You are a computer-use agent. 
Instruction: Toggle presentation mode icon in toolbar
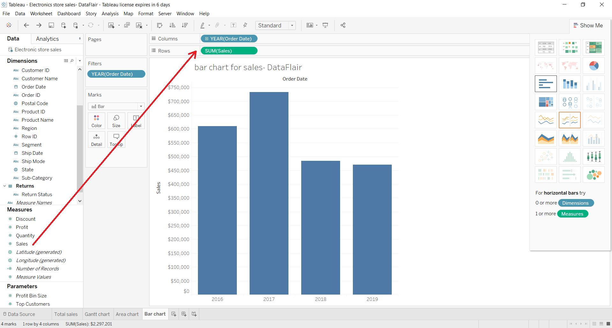(x=325, y=25)
